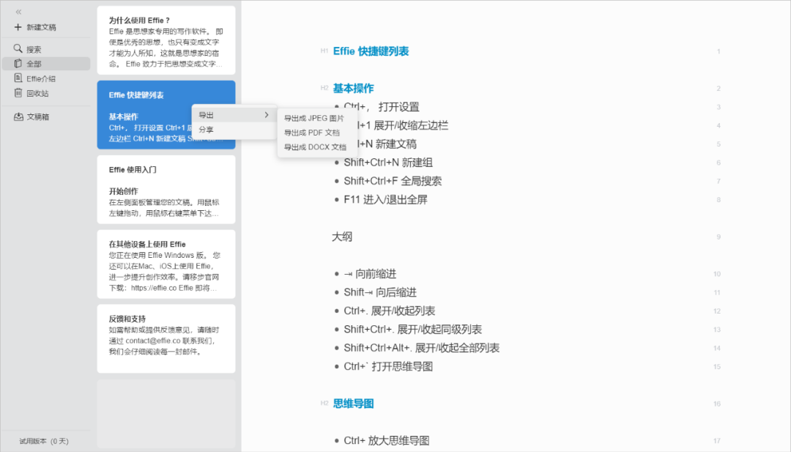Screen dimensions: 791x452
Task: Open the Effie 使用入门 note card
Action: click(x=166, y=190)
